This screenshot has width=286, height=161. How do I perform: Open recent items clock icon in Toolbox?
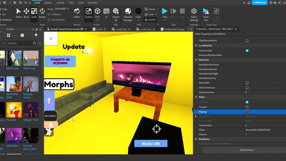tap(22, 35)
